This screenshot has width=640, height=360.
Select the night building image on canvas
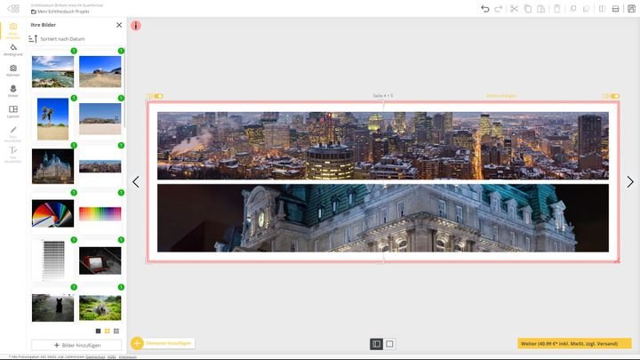(383, 218)
